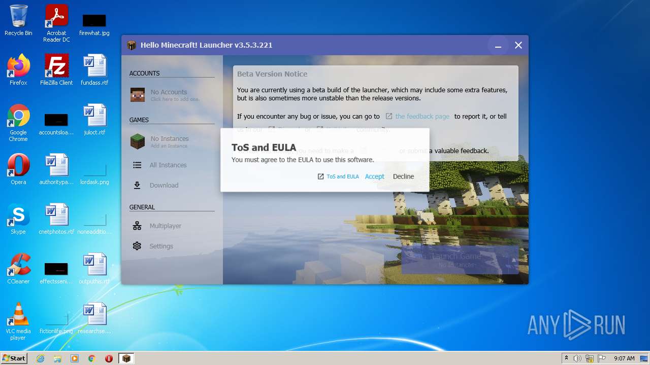Screen dimensions: 650x365
Task: Click the Settings gear icon
Action: 137,246
